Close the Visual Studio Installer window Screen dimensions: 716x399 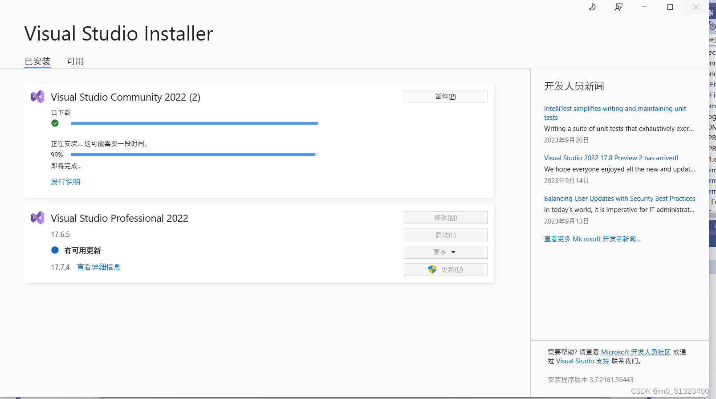(x=696, y=7)
